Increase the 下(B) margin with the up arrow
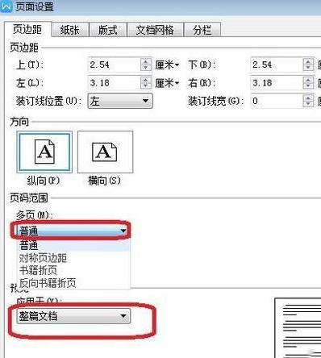This screenshot has width=321, height=358. [308, 61]
